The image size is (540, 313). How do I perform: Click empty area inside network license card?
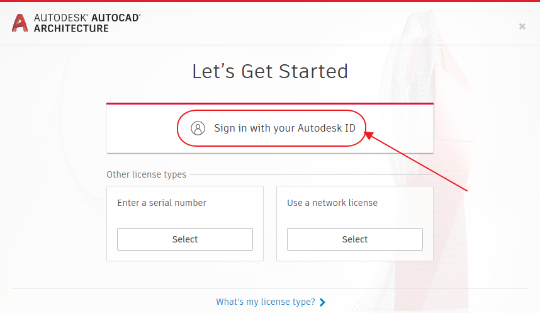(355, 218)
